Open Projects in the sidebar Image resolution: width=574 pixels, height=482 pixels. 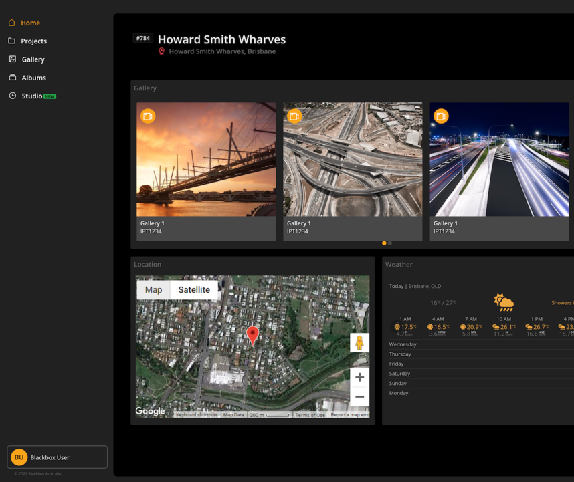tap(27, 41)
